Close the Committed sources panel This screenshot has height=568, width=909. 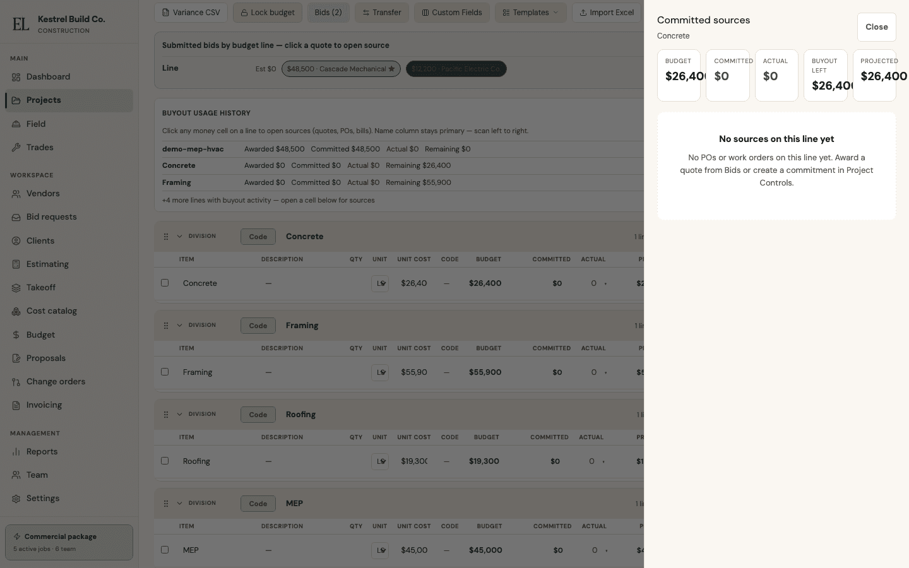click(877, 27)
